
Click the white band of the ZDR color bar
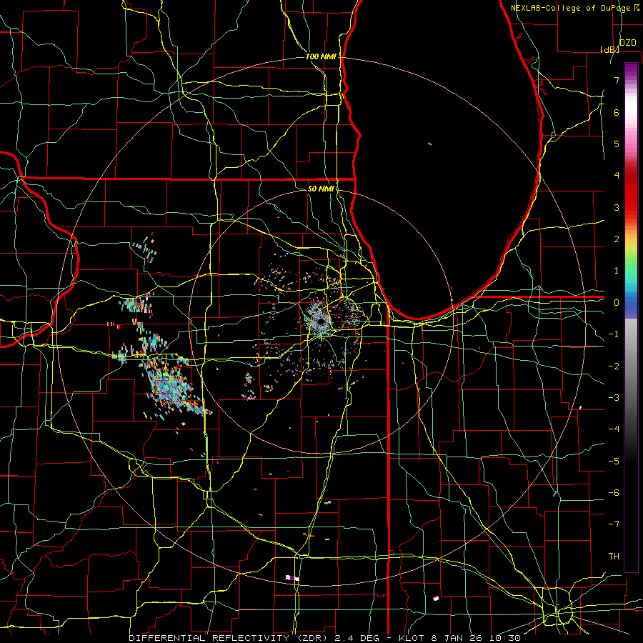[631, 109]
